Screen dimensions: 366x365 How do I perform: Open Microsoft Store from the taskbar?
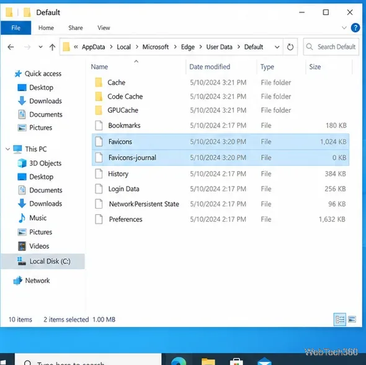point(236,361)
